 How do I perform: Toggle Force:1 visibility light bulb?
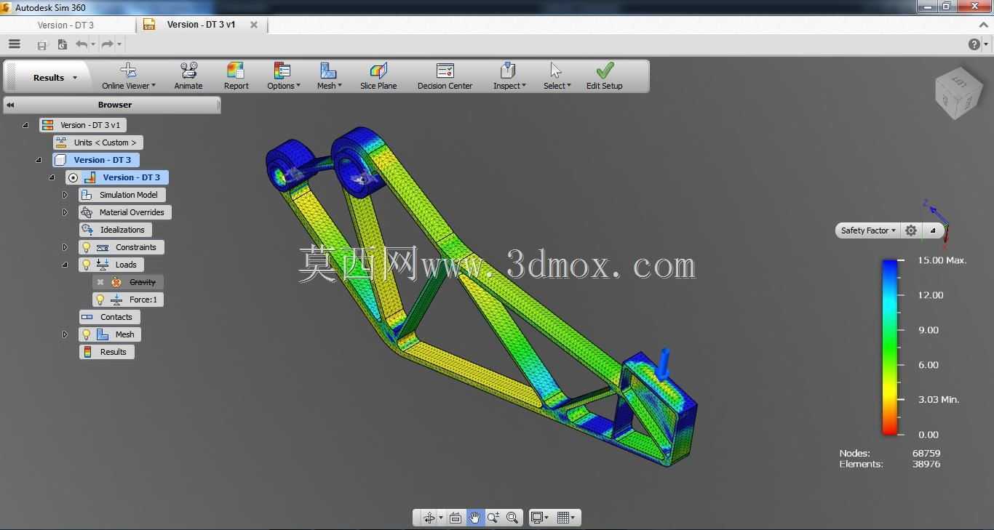100,300
